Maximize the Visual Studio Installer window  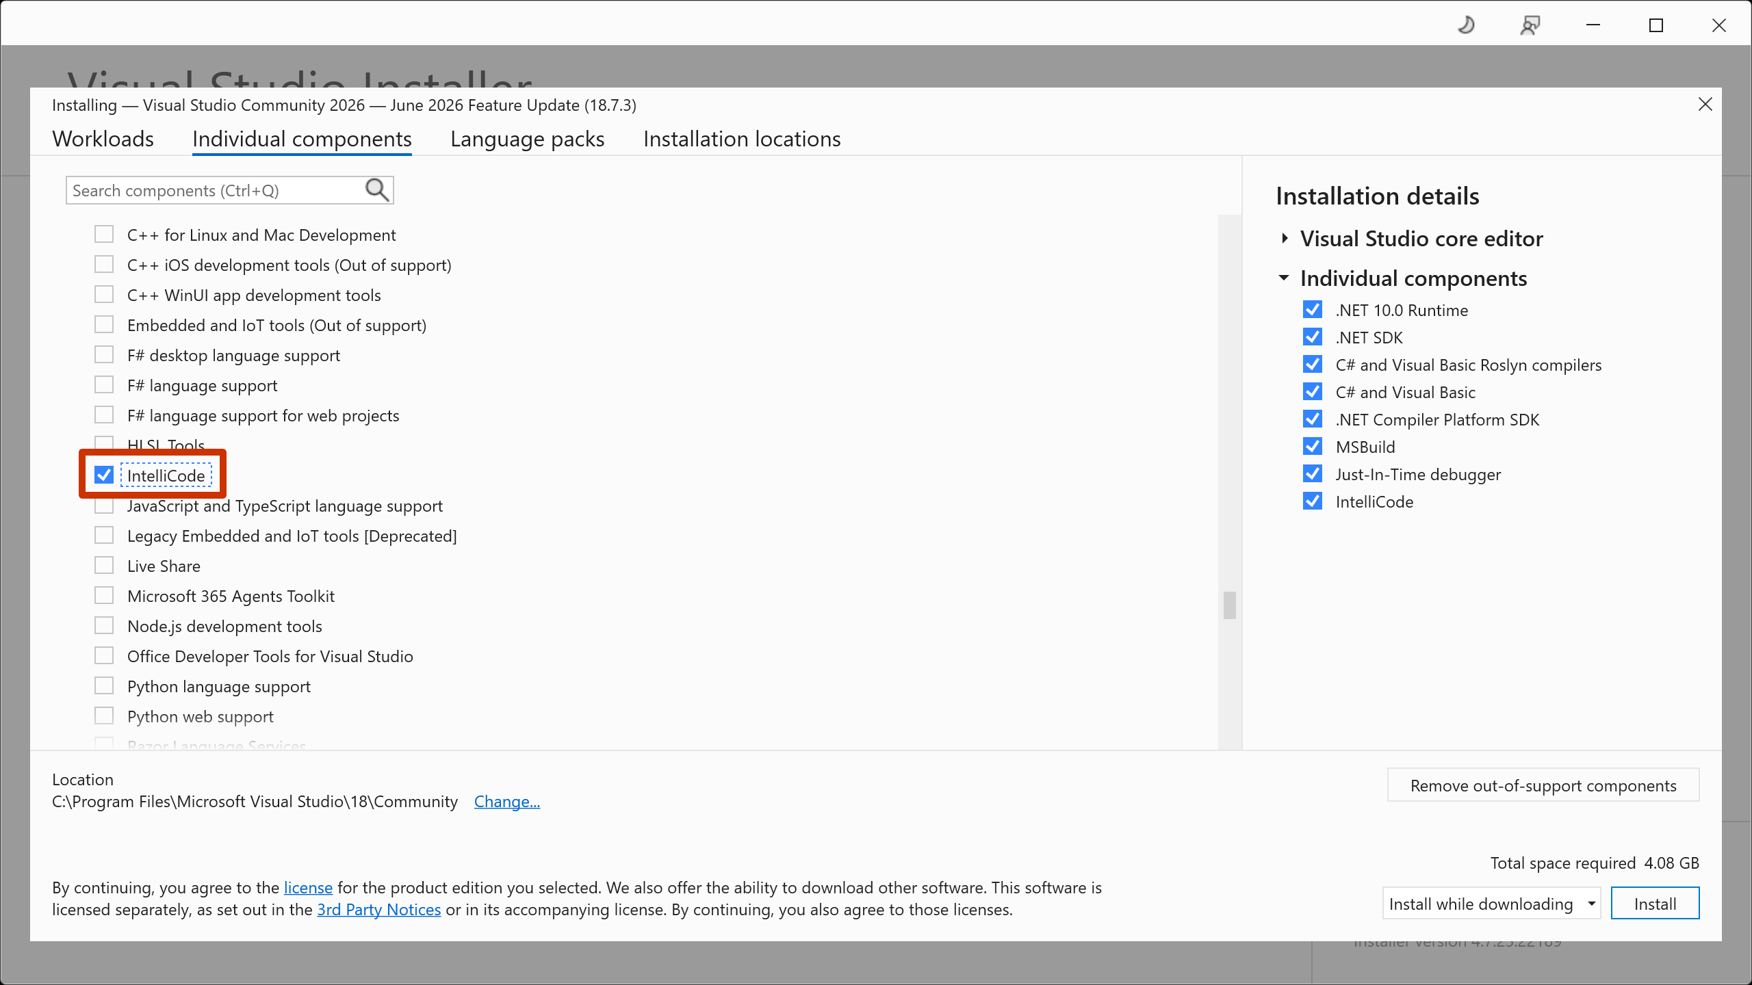click(1656, 25)
